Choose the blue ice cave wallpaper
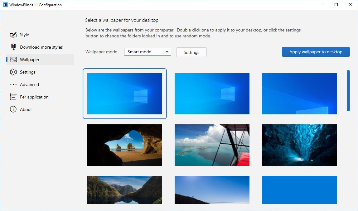This screenshot has height=211, width=358. pyautogui.click(x=299, y=145)
